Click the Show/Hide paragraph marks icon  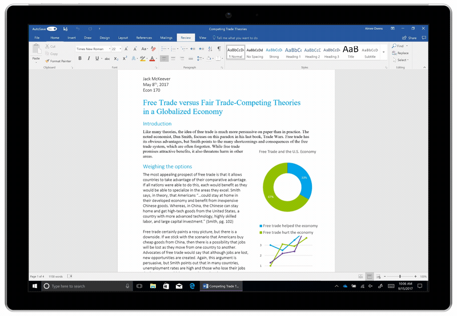click(x=219, y=49)
